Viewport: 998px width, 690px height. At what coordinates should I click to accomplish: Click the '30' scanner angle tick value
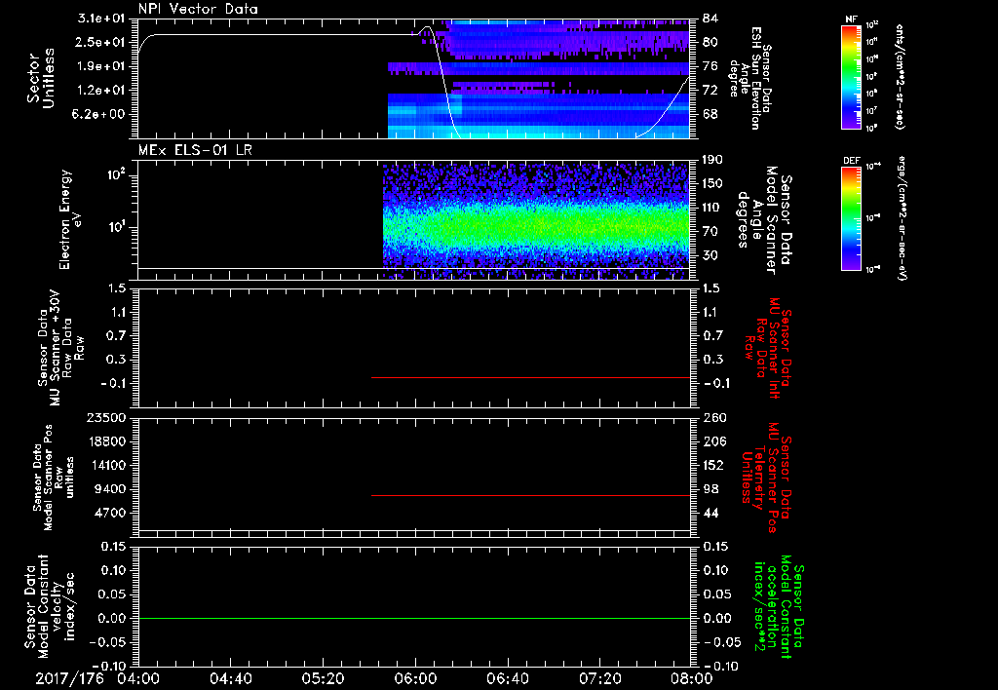tap(710, 255)
